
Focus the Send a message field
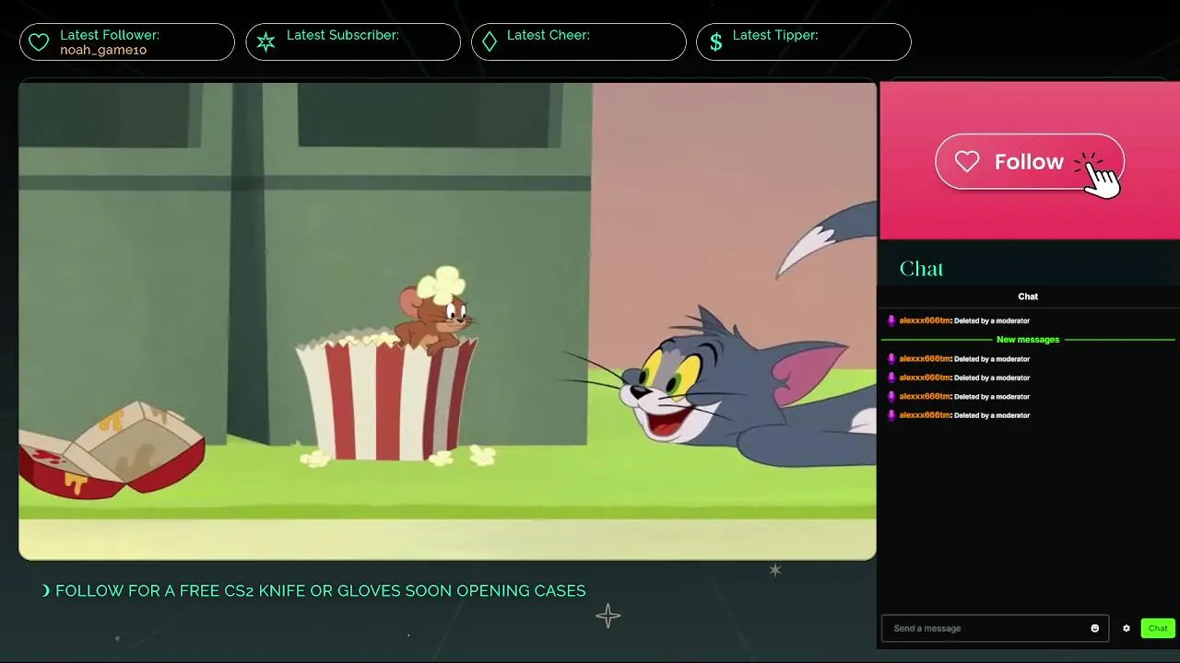click(995, 628)
